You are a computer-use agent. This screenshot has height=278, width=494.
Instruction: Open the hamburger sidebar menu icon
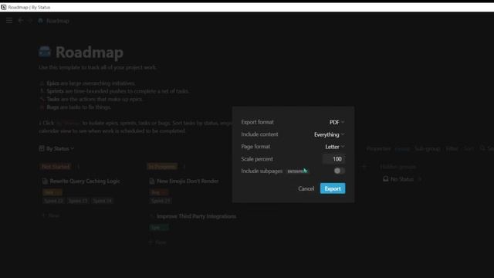click(x=9, y=21)
